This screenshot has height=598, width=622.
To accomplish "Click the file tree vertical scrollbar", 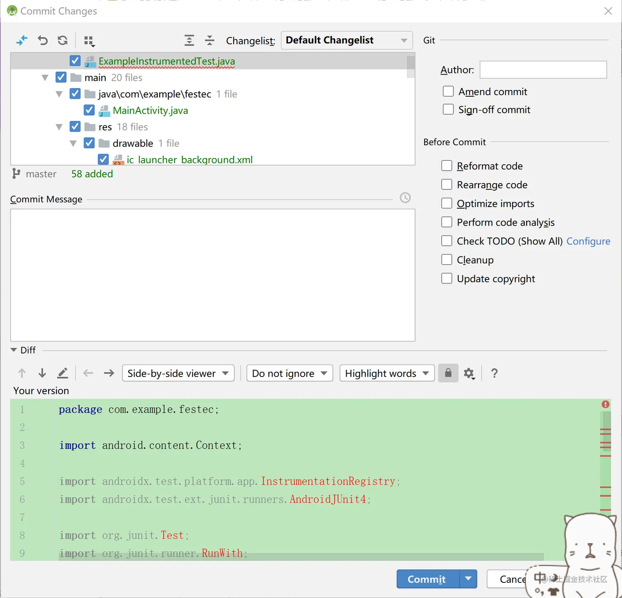I will tap(411, 67).
